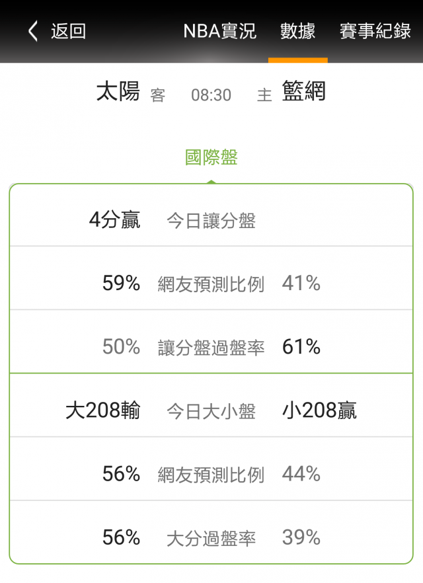The height and width of the screenshot is (583, 423).
Task: Tap the 59% away fan prediction
Action: click(x=121, y=284)
